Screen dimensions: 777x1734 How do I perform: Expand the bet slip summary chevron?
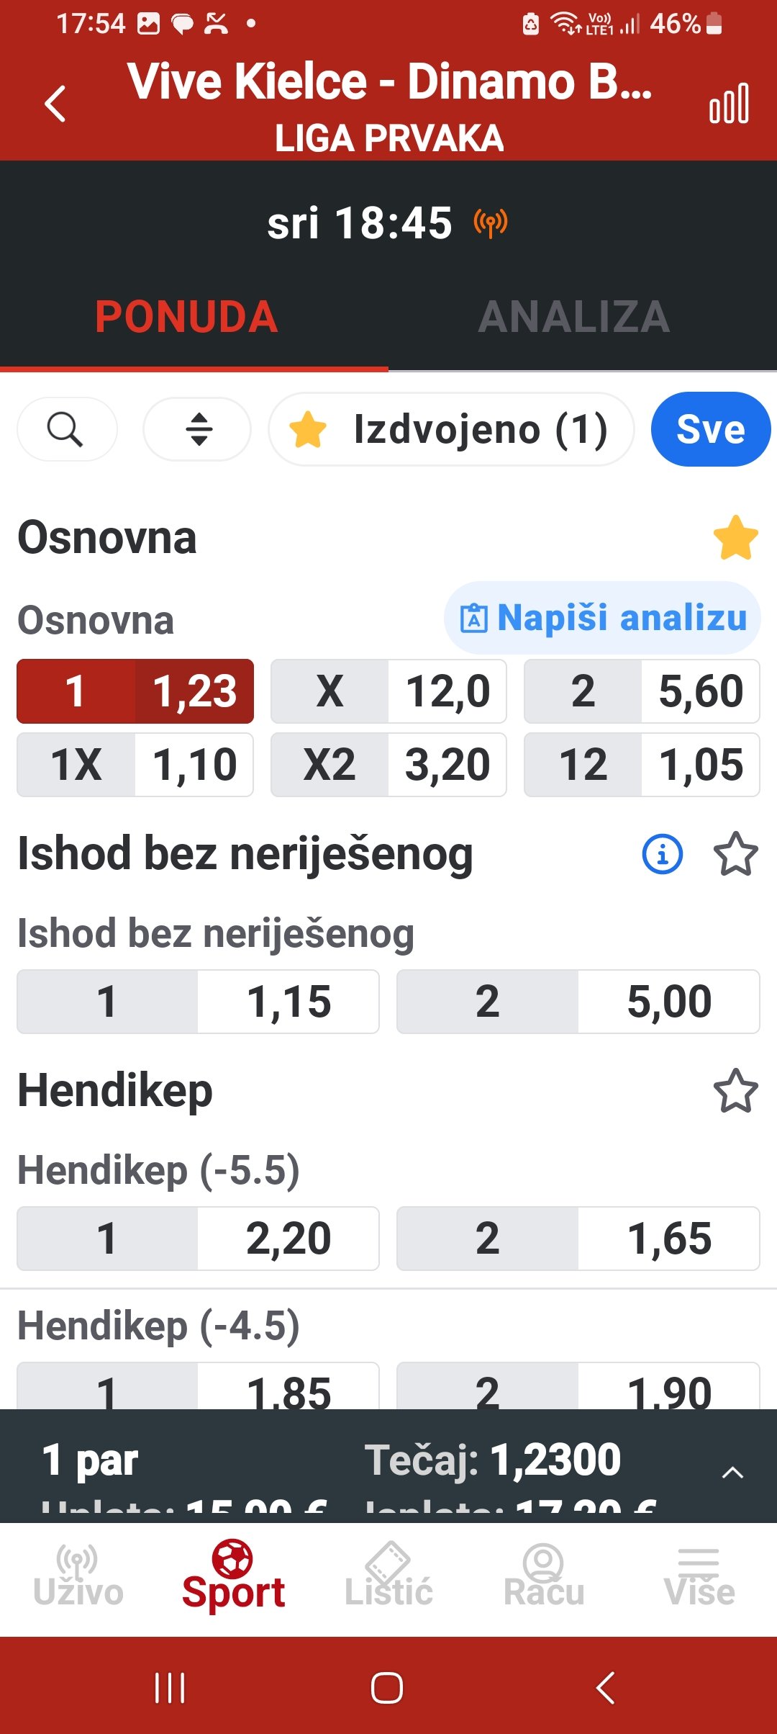[x=732, y=1472]
